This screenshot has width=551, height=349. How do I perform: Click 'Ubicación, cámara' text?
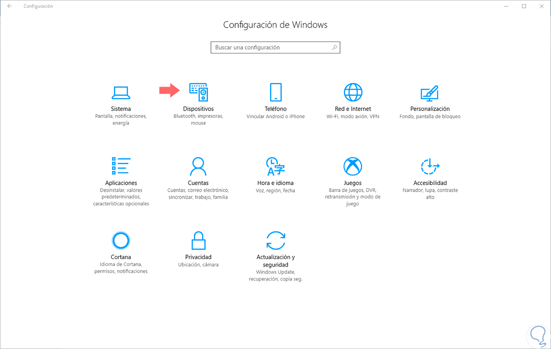click(x=198, y=265)
